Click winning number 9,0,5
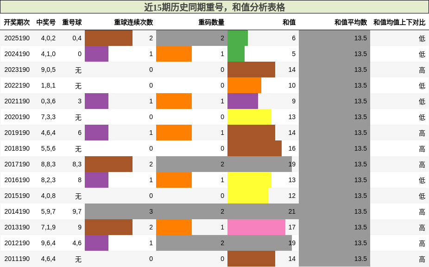The width and height of the screenshot is (429, 267). [49, 70]
